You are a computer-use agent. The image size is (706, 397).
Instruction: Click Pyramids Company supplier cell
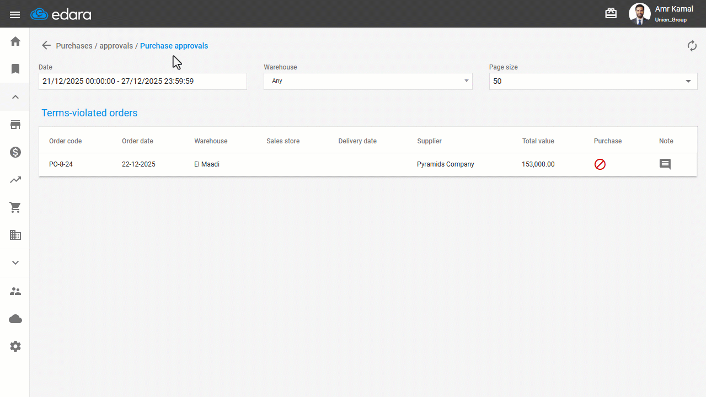click(x=446, y=164)
